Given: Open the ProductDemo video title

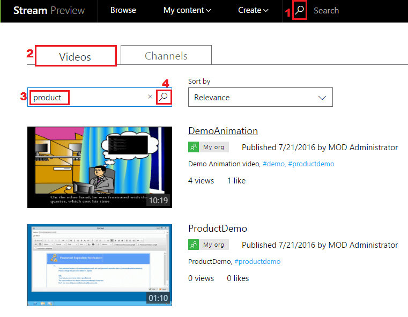Looking at the screenshot, I should [218, 228].
